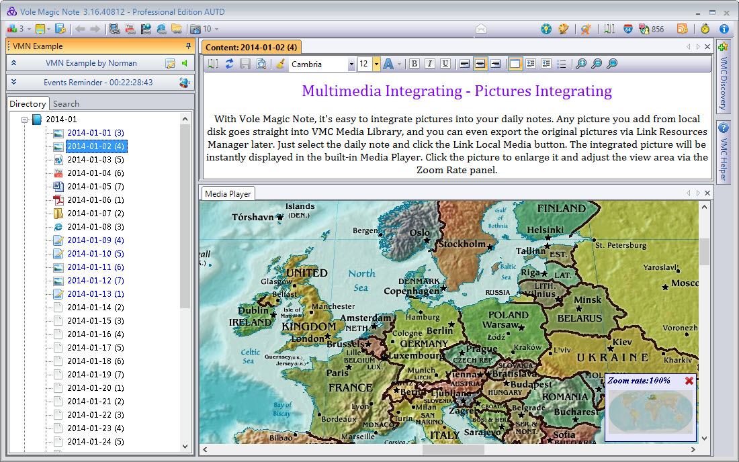Screen dimensions: 739x462
Task: Collapse the 2014-01 tree node
Action: point(25,120)
